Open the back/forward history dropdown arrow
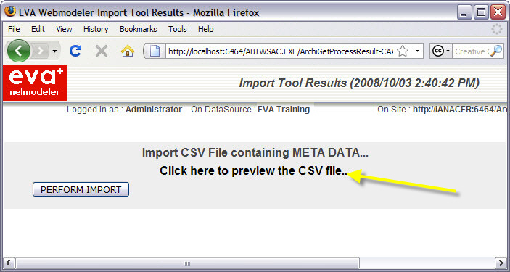This screenshot has height=272, width=510. click(x=54, y=51)
